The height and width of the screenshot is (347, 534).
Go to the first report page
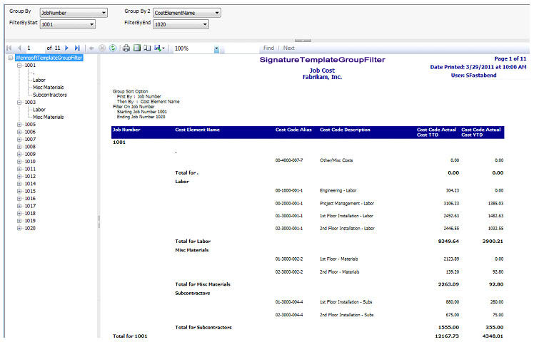point(9,48)
